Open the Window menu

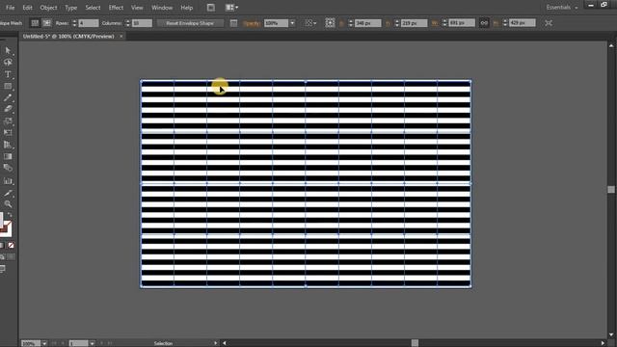coord(162,8)
